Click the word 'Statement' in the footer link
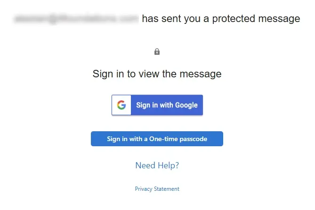 167,189
